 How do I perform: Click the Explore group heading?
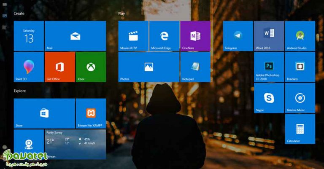20,91
